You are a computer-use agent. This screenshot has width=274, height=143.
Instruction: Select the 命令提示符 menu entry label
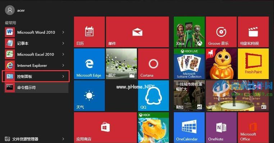click(x=27, y=88)
